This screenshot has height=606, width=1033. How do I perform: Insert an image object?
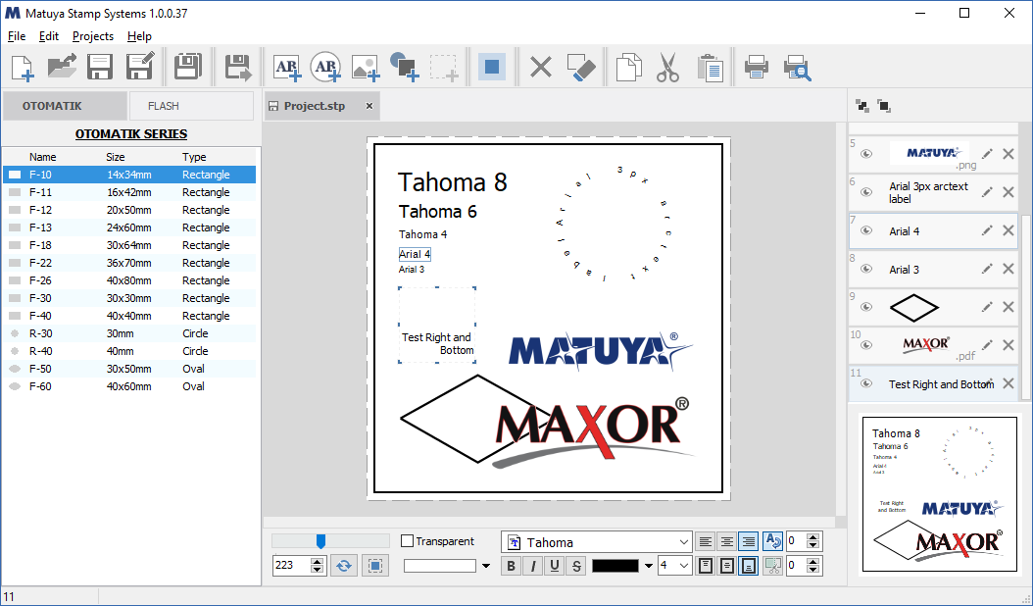366,68
